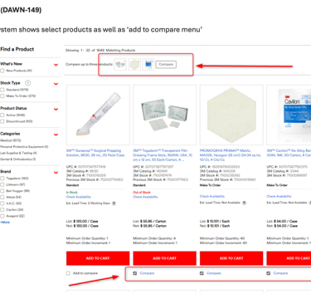Uncheck Compare box under Tegaderm product

click(x=135, y=273)
